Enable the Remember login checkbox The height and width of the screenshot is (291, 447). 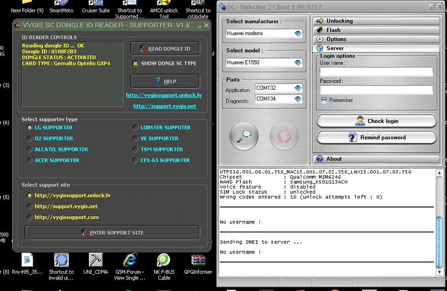[324, 100]
